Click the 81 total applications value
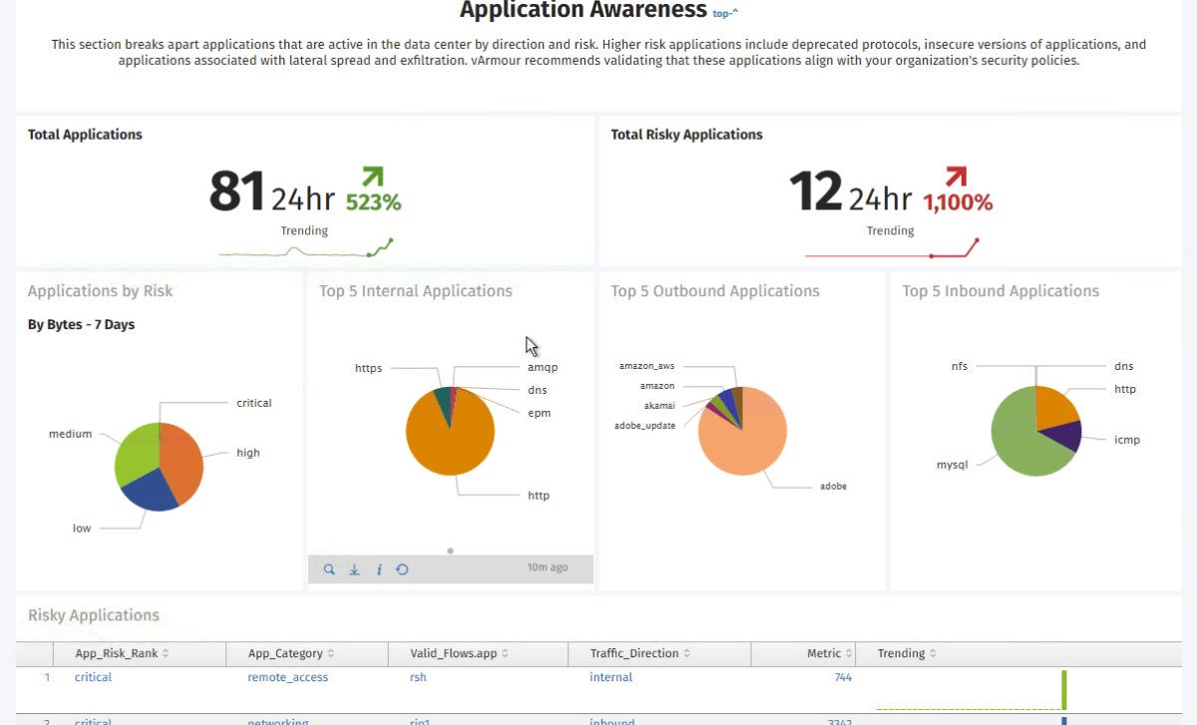Viewport: 1197px width, 725px height. pyautogui.click(x=236, y=191)
